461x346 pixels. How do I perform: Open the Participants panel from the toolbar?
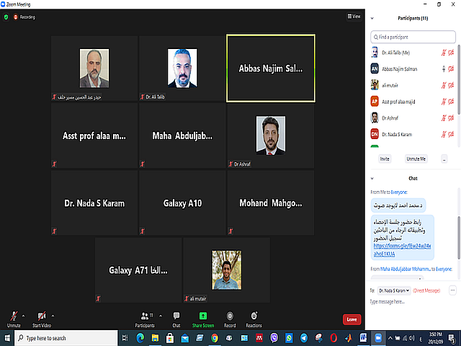(147, 316)
